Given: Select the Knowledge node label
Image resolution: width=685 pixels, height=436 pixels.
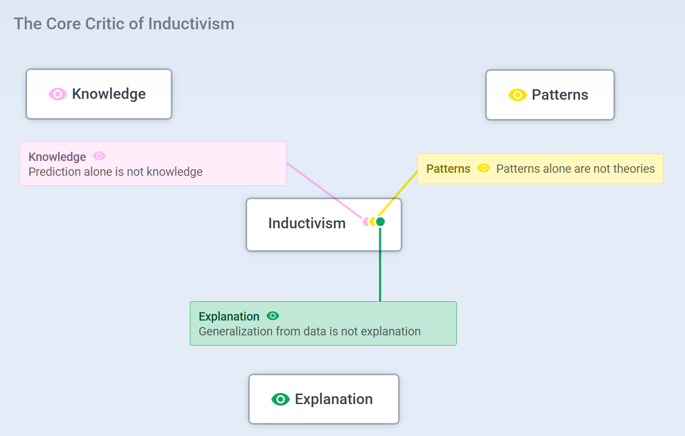Looking at the screenshot, I should point(109,94).
